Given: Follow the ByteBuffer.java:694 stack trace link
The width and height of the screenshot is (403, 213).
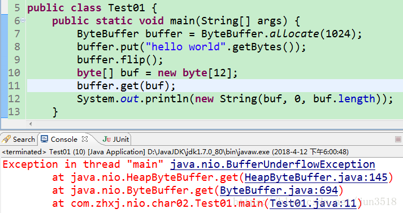Looking at the screenshot, I should pos(279,190).
